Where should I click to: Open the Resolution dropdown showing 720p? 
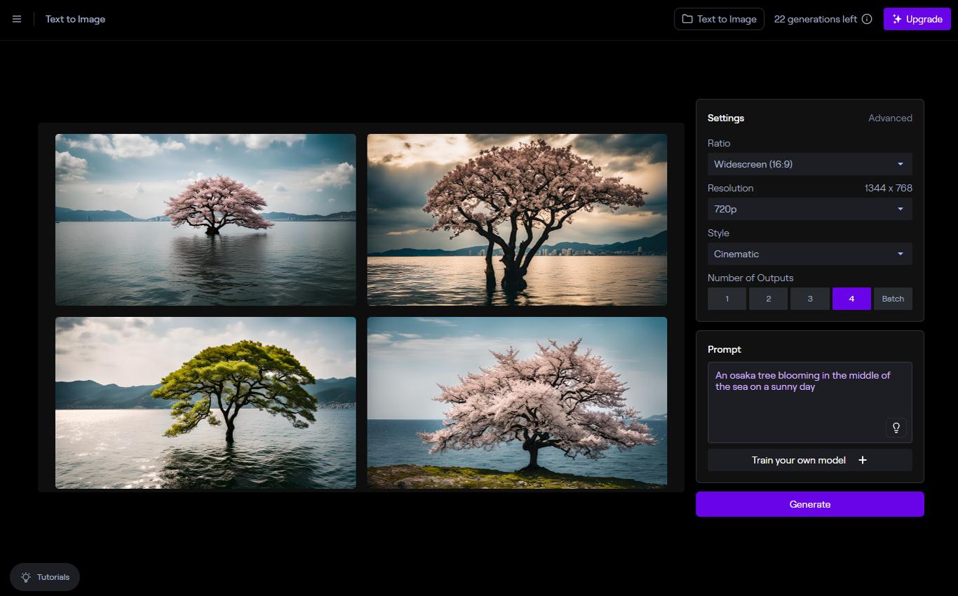pos(810,209)
